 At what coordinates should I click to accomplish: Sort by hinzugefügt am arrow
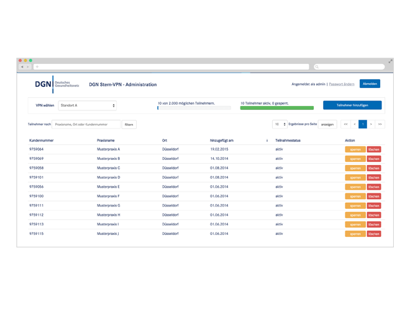pos(267,140)
